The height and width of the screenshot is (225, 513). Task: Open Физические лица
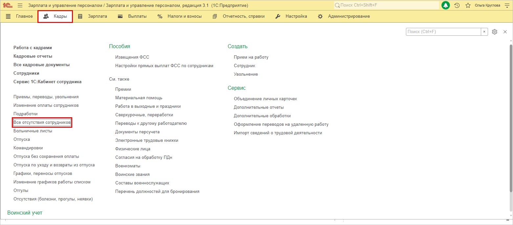(133, 149)
